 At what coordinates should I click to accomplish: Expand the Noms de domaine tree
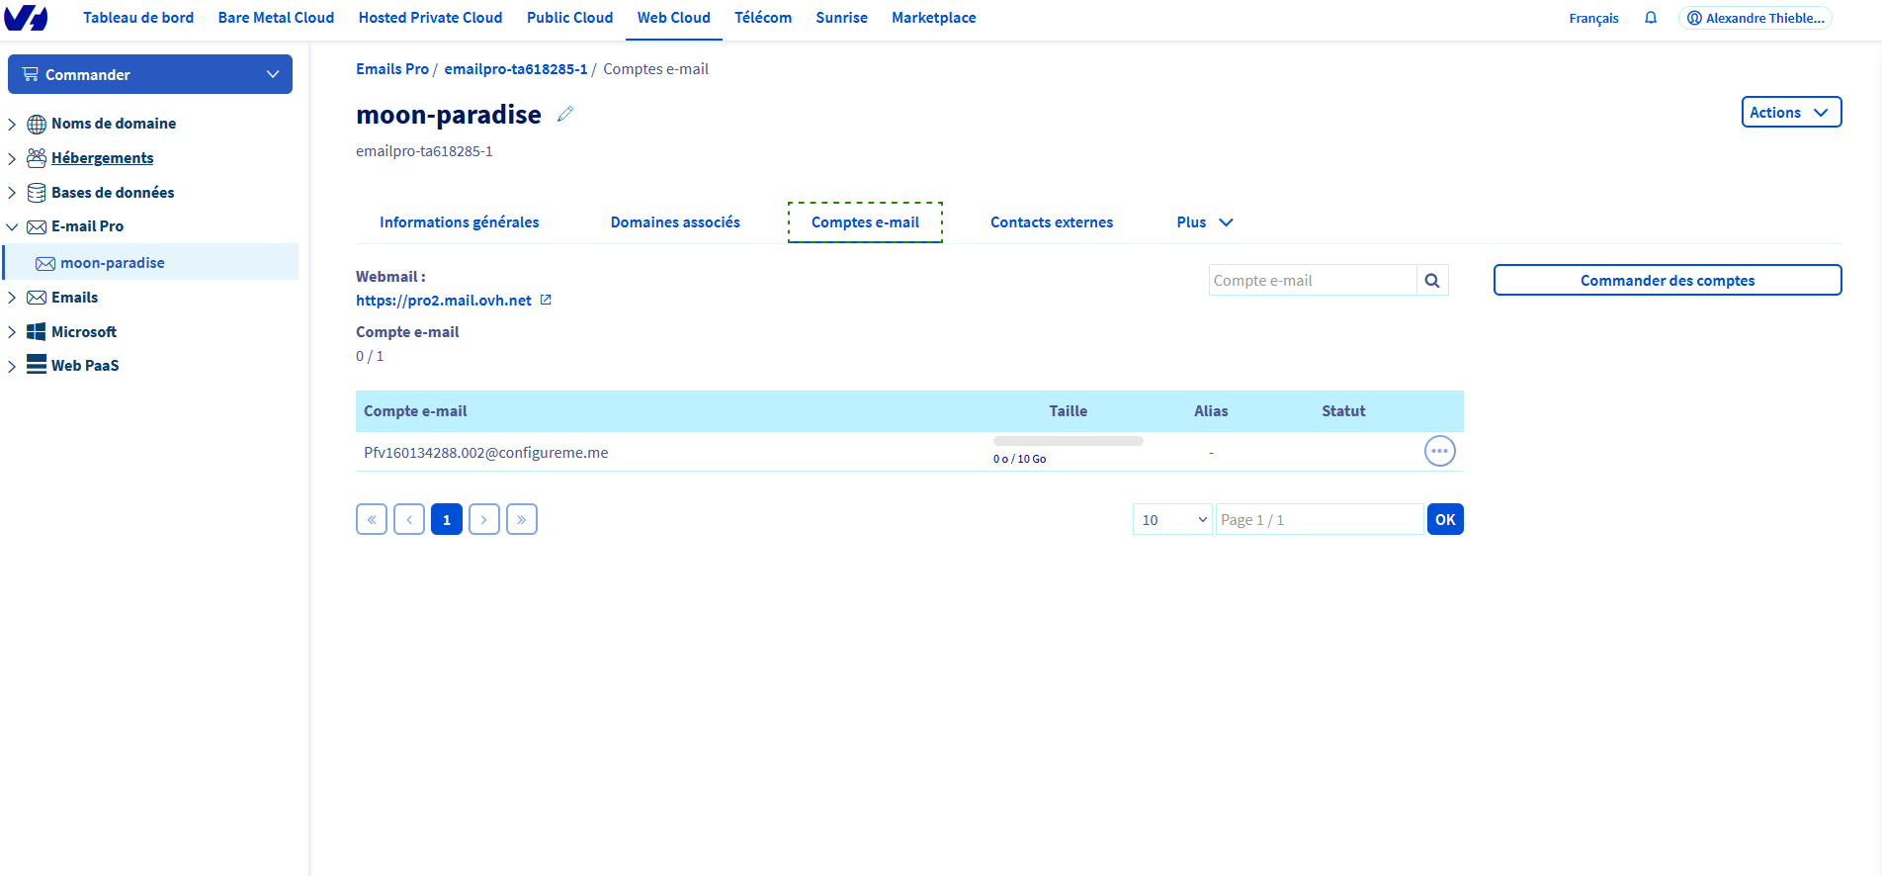tap(12, 125)
